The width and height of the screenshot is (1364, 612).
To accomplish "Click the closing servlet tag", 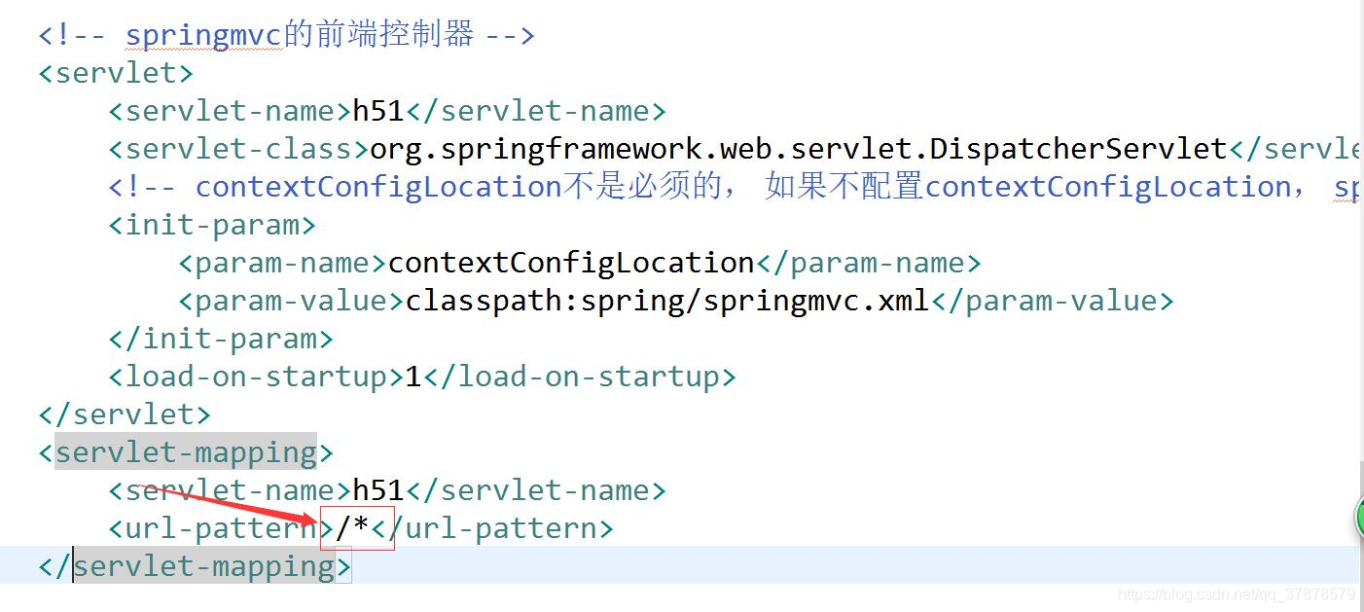I will (123, 414).
